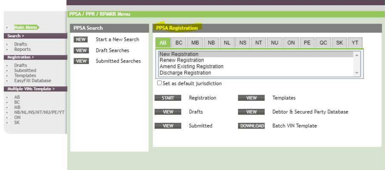Click the Batch VIN Template label
This screenshot has width=385, height=170.
pyautogui.click(x=295, y=126)
